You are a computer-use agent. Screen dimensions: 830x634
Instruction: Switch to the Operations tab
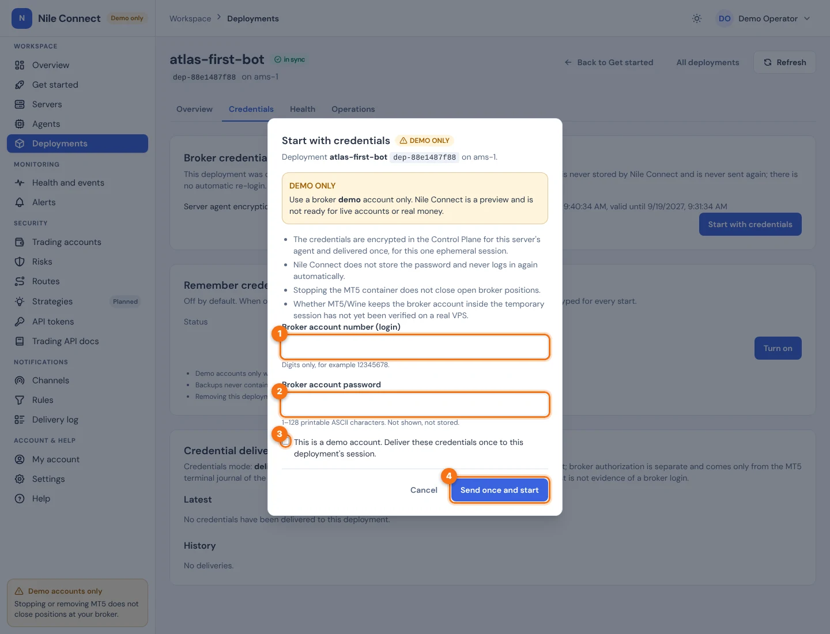pyautogui.click(x=353, y=109)
